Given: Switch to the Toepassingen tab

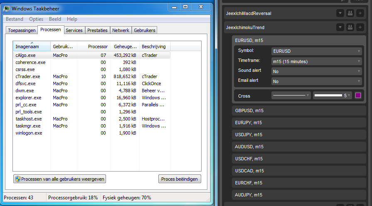Looking at the screenshot, I should pyautogui.click(x=22, y=30).
